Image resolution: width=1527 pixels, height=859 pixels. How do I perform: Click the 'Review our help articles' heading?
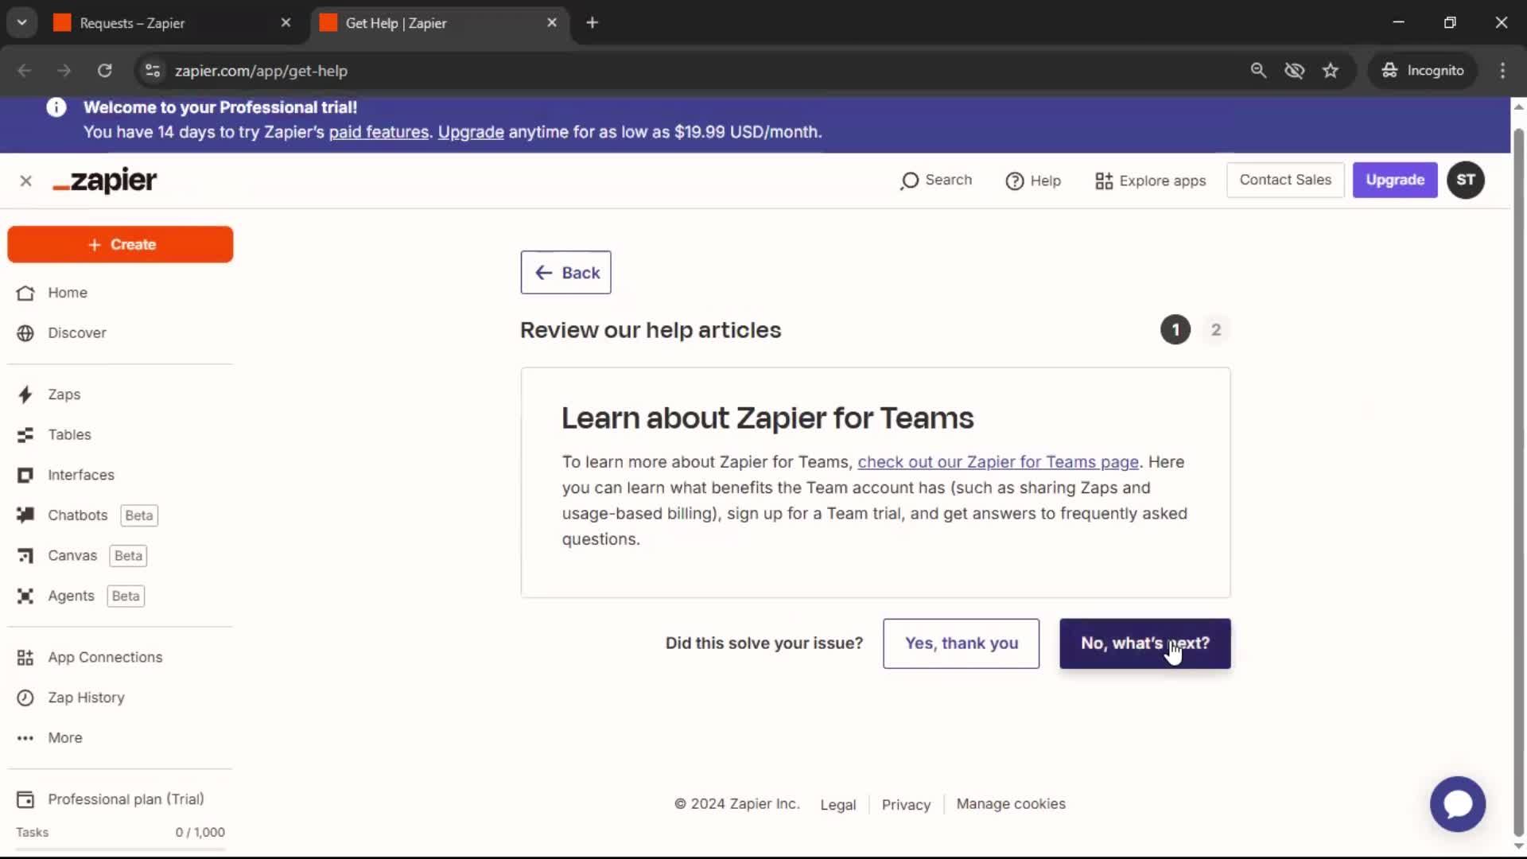tap(651, 330)
